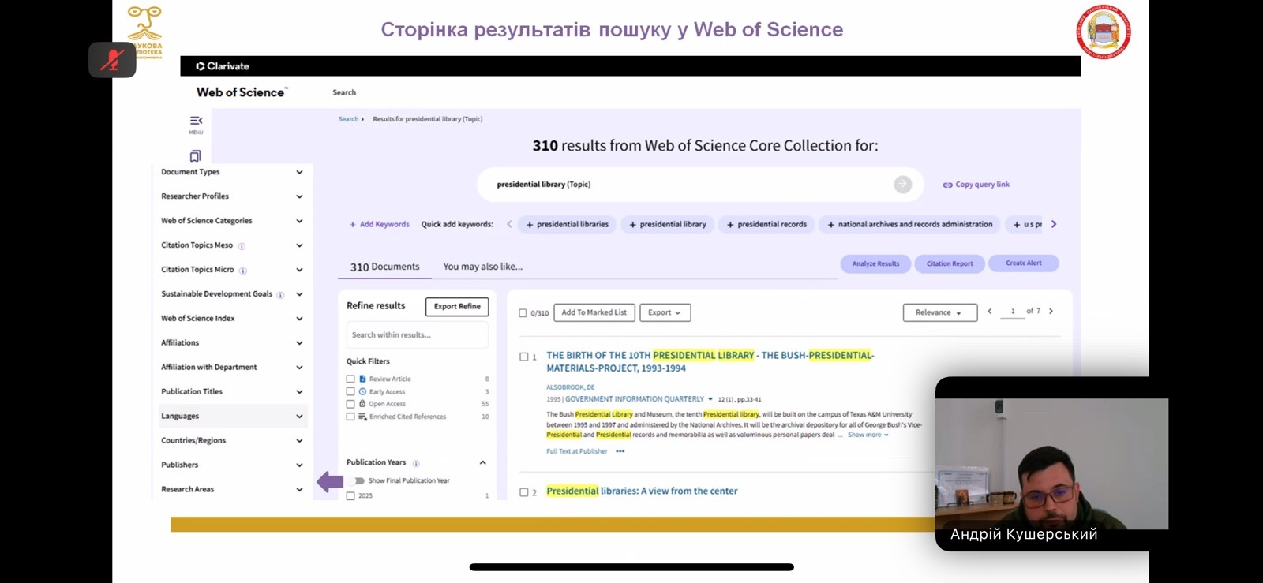Click the library owl logo top left
This screenshot has height=583, width=1263.
coord(145,32)
